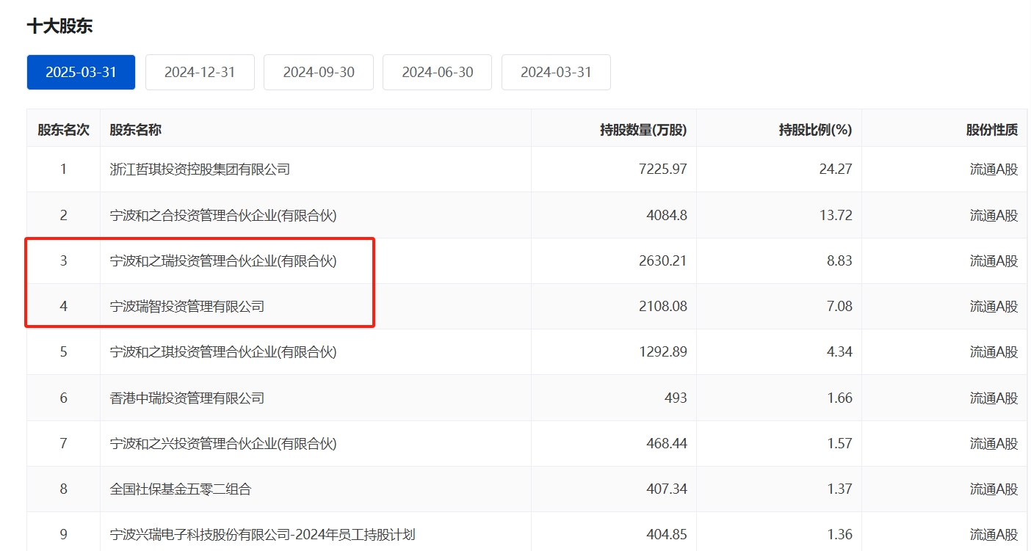Screen dimensions: 1031x551
Task: Click 流通A股 in 香港中瑞投资 row
Action: [994, 398]
